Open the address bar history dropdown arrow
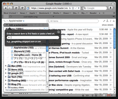Screen dimensions: 118x99 tap(79, 8)
